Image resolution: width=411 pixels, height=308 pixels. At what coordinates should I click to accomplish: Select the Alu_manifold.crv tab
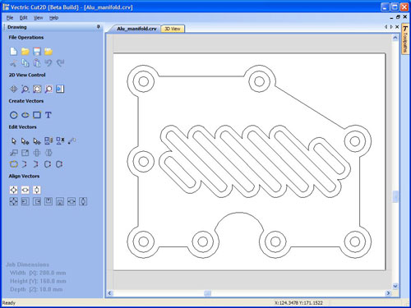136,29
